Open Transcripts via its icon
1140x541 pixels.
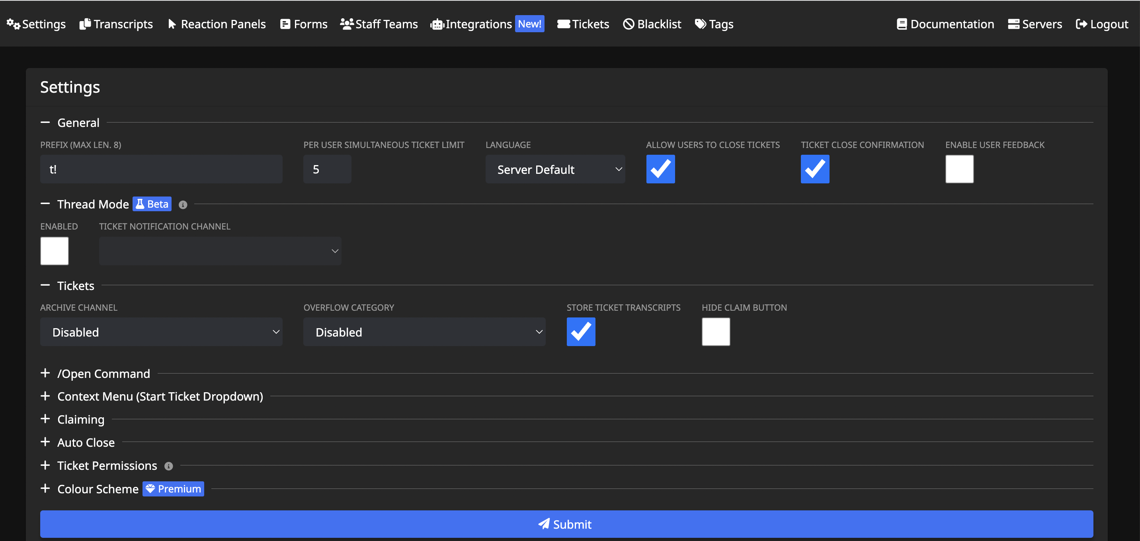(x=84, y=23)
